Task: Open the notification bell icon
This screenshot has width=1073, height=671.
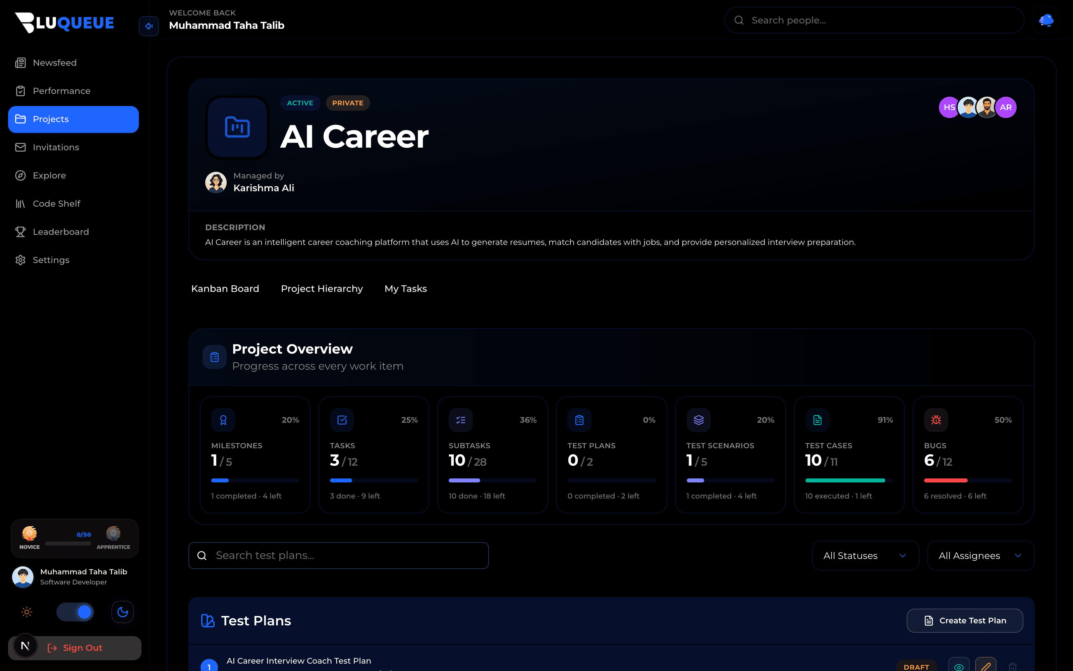Action: click(1047, 20)
